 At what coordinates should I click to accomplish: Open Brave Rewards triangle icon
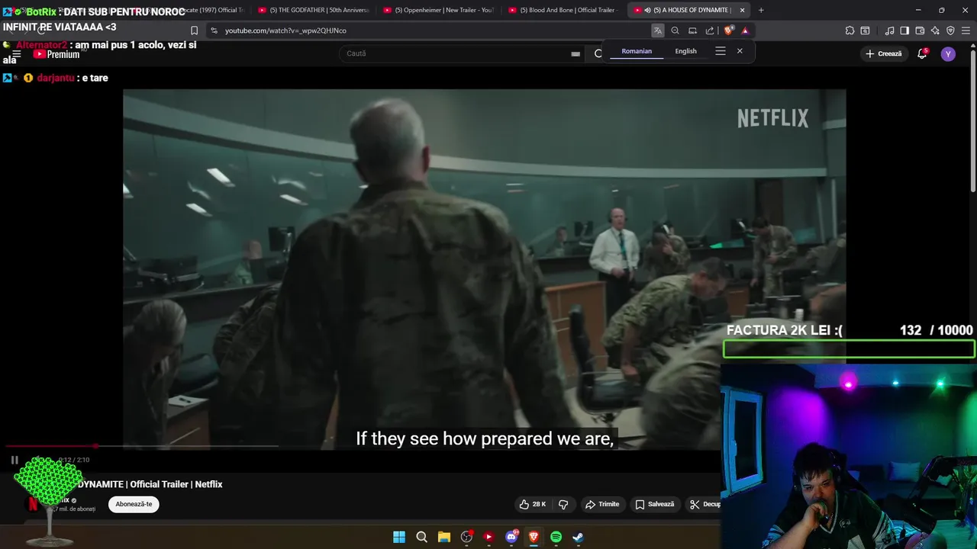click(745, 30)
